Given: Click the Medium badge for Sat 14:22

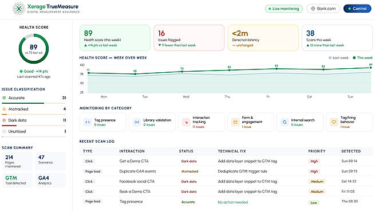Looking at the screenshot, I should (317, 182).
